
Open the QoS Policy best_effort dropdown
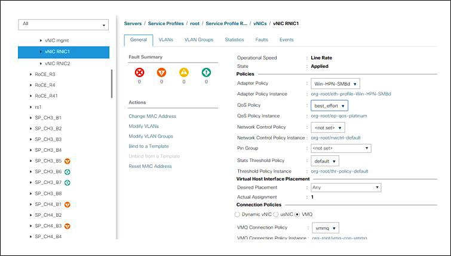click(329, 105)
